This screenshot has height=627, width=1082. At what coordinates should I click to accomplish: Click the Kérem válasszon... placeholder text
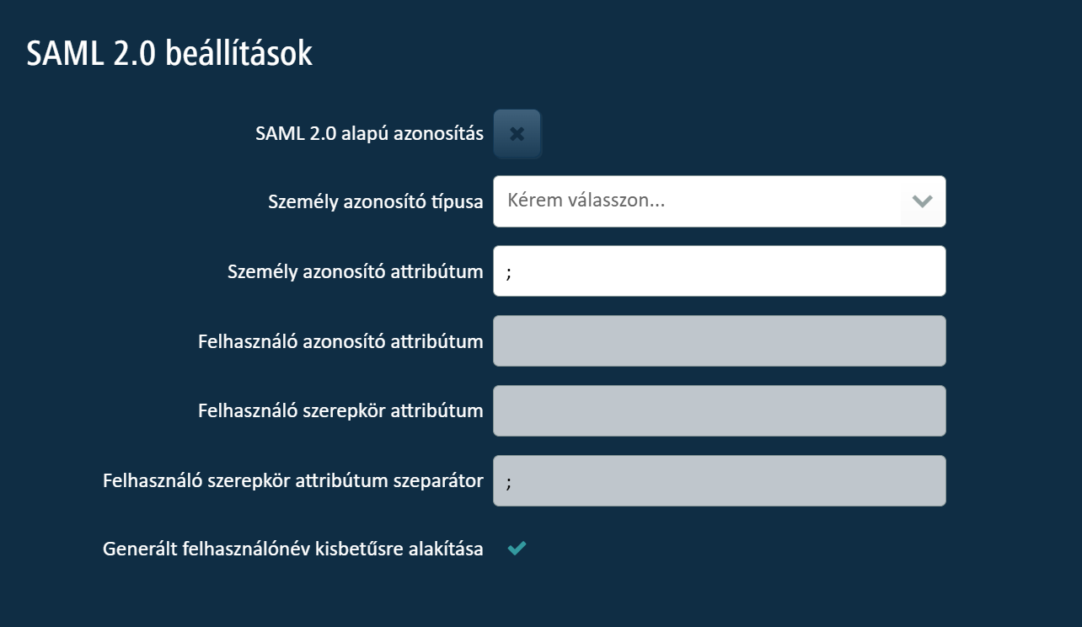pos(587,201)
